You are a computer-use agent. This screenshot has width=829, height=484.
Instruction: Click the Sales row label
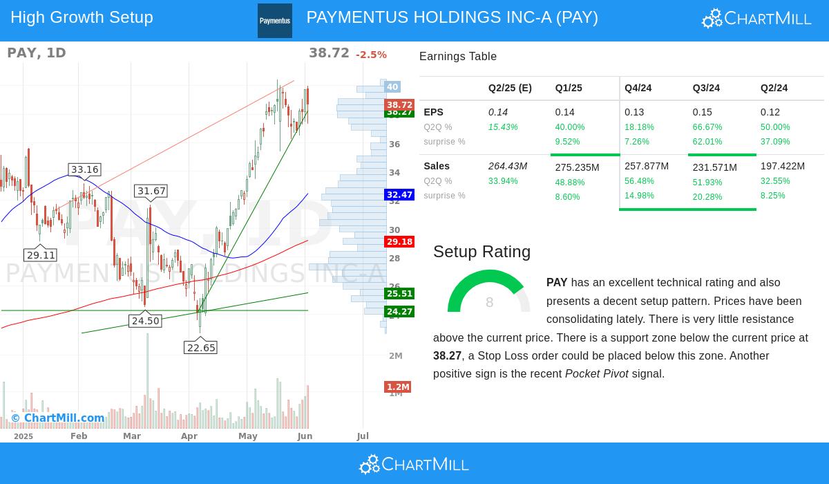[437, 166]
